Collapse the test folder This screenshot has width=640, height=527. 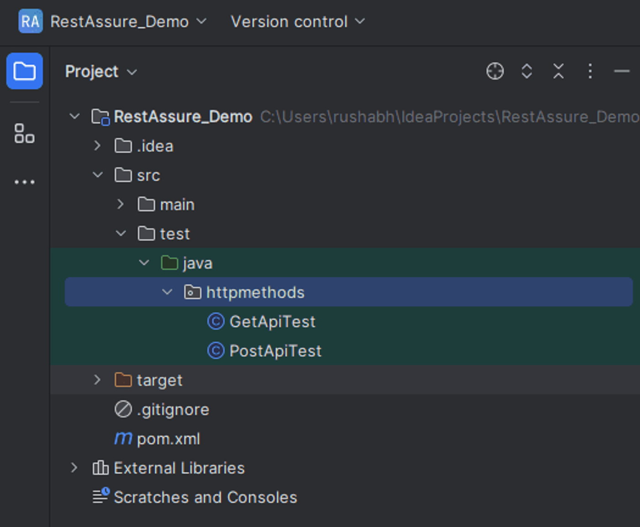click(121, 234)
